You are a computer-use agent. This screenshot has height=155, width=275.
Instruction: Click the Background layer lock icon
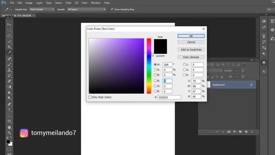click(x=251, y=85)
